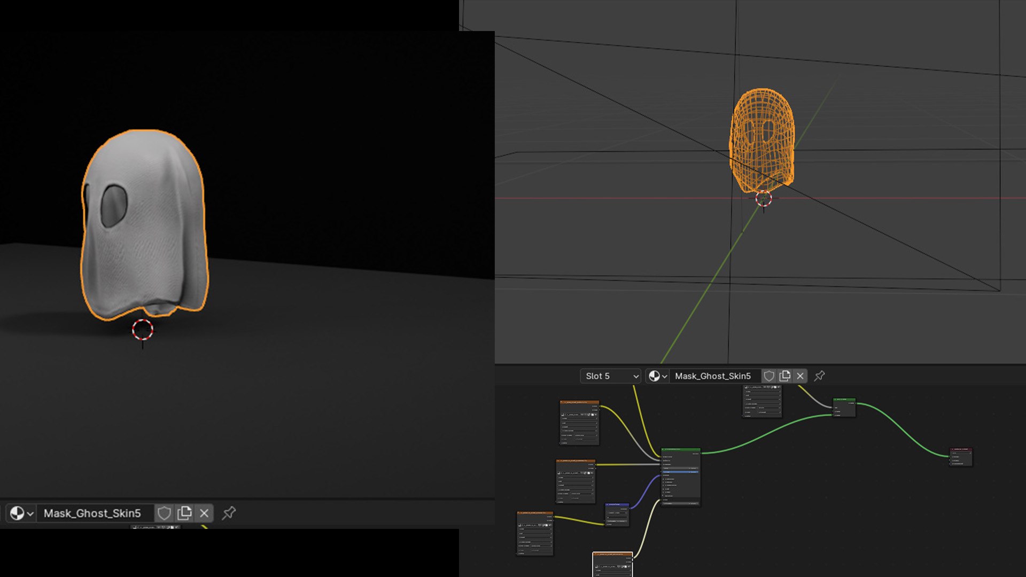
Task: Toggle fake user shield under rendered preview
Action: [x=164, y=513]
